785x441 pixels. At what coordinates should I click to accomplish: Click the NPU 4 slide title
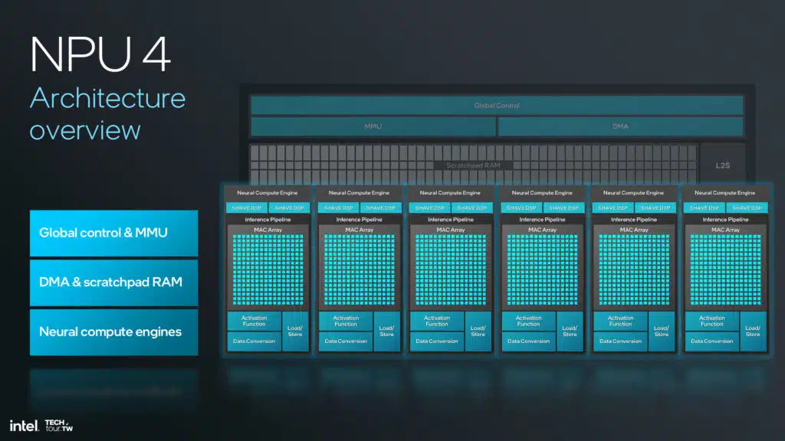[x=100, y=54]
